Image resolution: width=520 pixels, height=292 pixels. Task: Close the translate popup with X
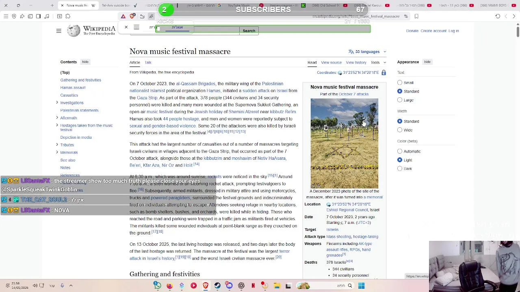pyautogui.click(x=126, y=27)
